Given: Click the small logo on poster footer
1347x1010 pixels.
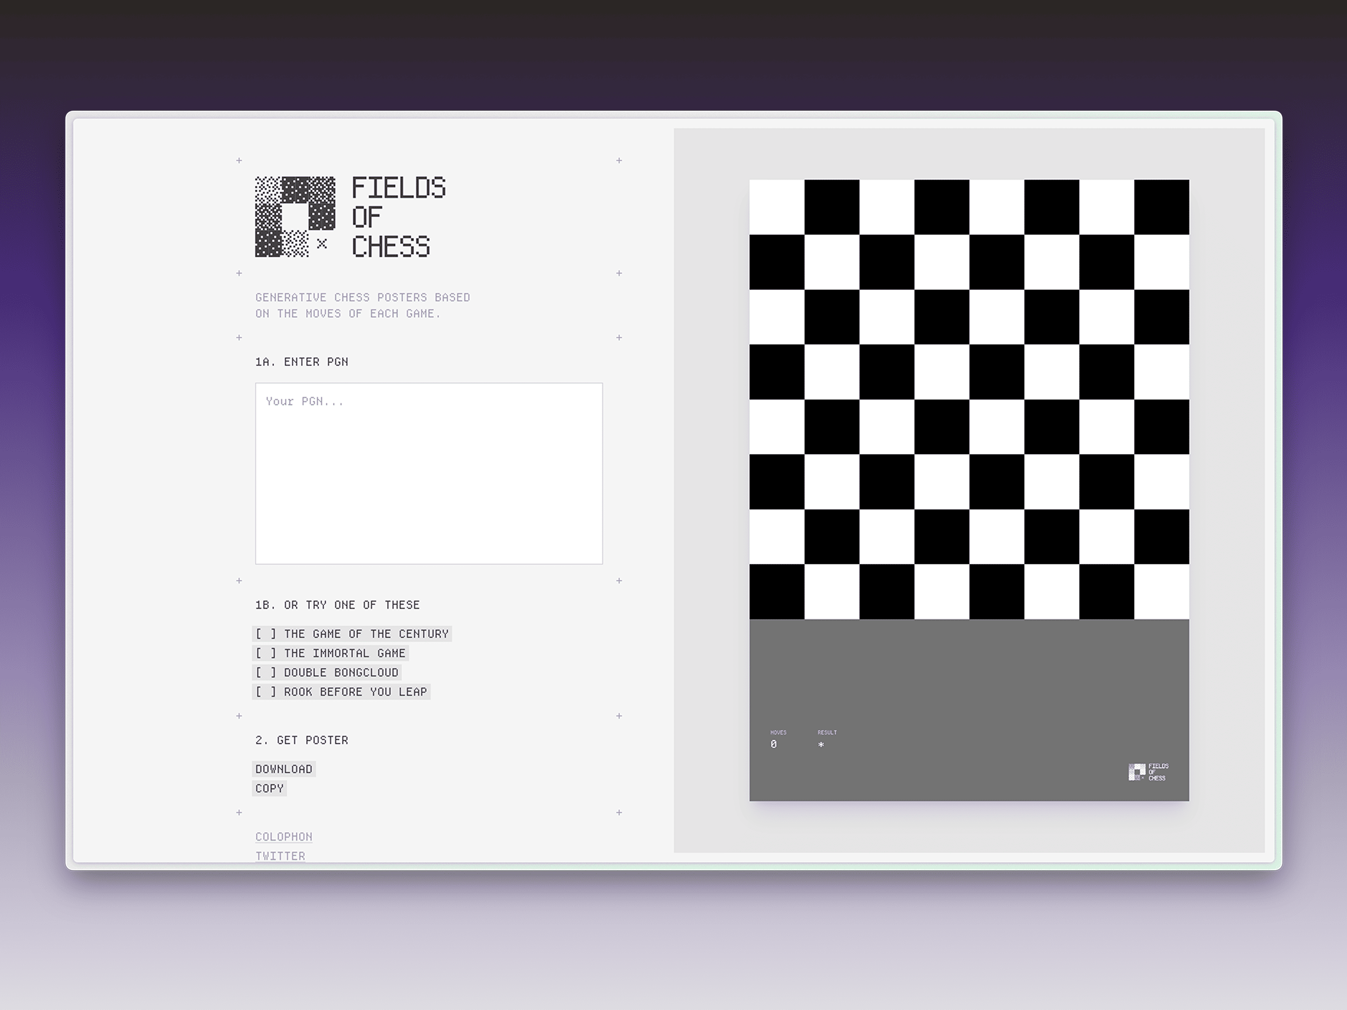Looking at the screenshot, I should pos(1148,772).
